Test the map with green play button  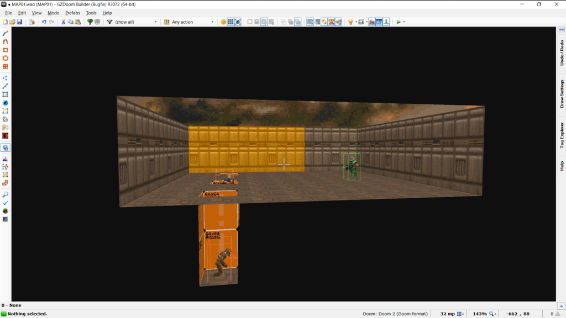click(x=399, y=22)
